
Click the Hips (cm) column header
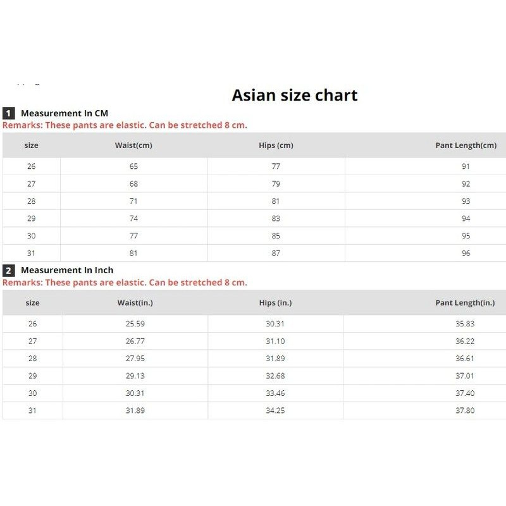[x=276, y=145]
